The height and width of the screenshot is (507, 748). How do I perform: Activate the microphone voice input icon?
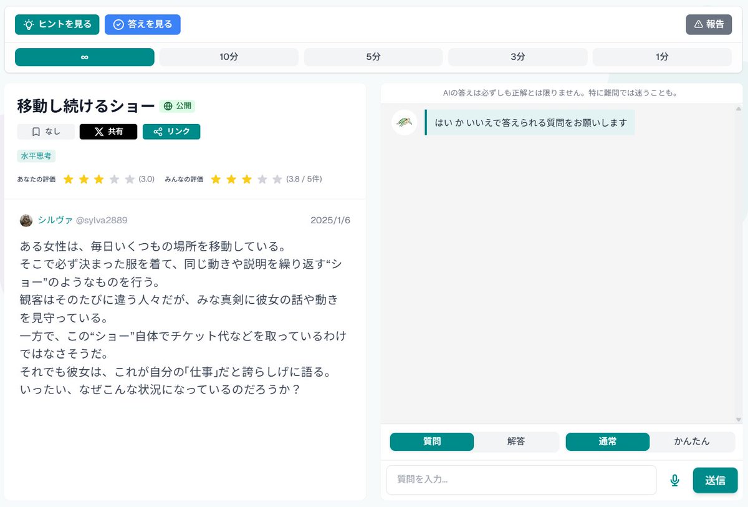coord(674,480)
